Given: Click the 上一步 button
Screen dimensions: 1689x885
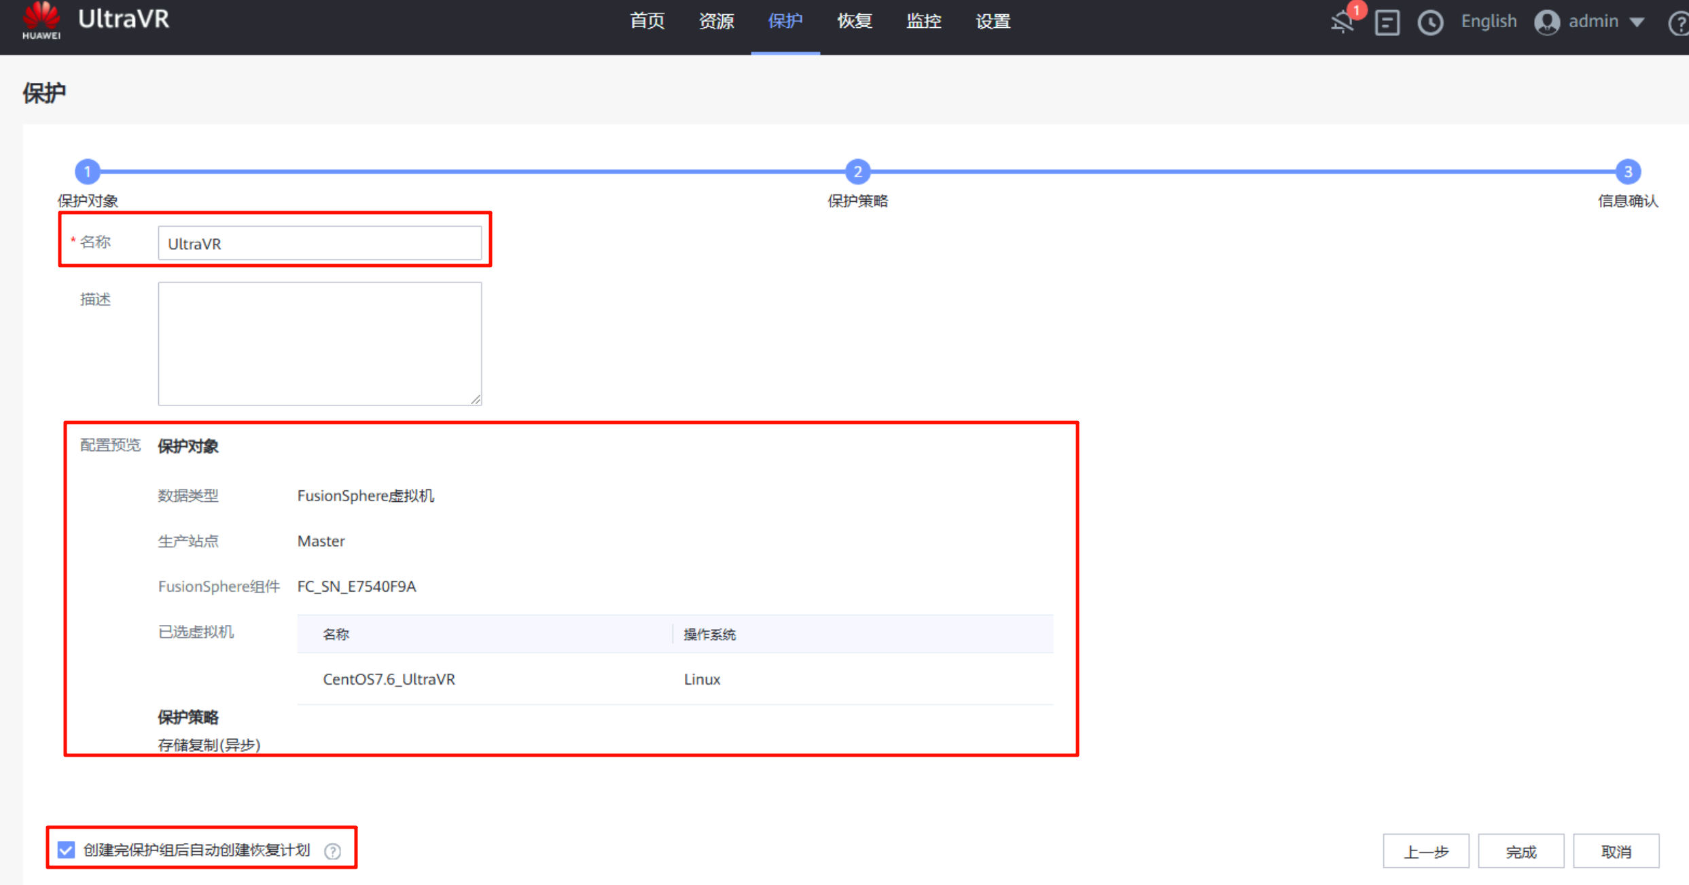Looking at the screenshot, I should tap(1425, 851).
